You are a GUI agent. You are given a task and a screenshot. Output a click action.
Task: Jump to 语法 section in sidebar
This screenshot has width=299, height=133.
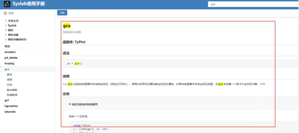(9, 75)
